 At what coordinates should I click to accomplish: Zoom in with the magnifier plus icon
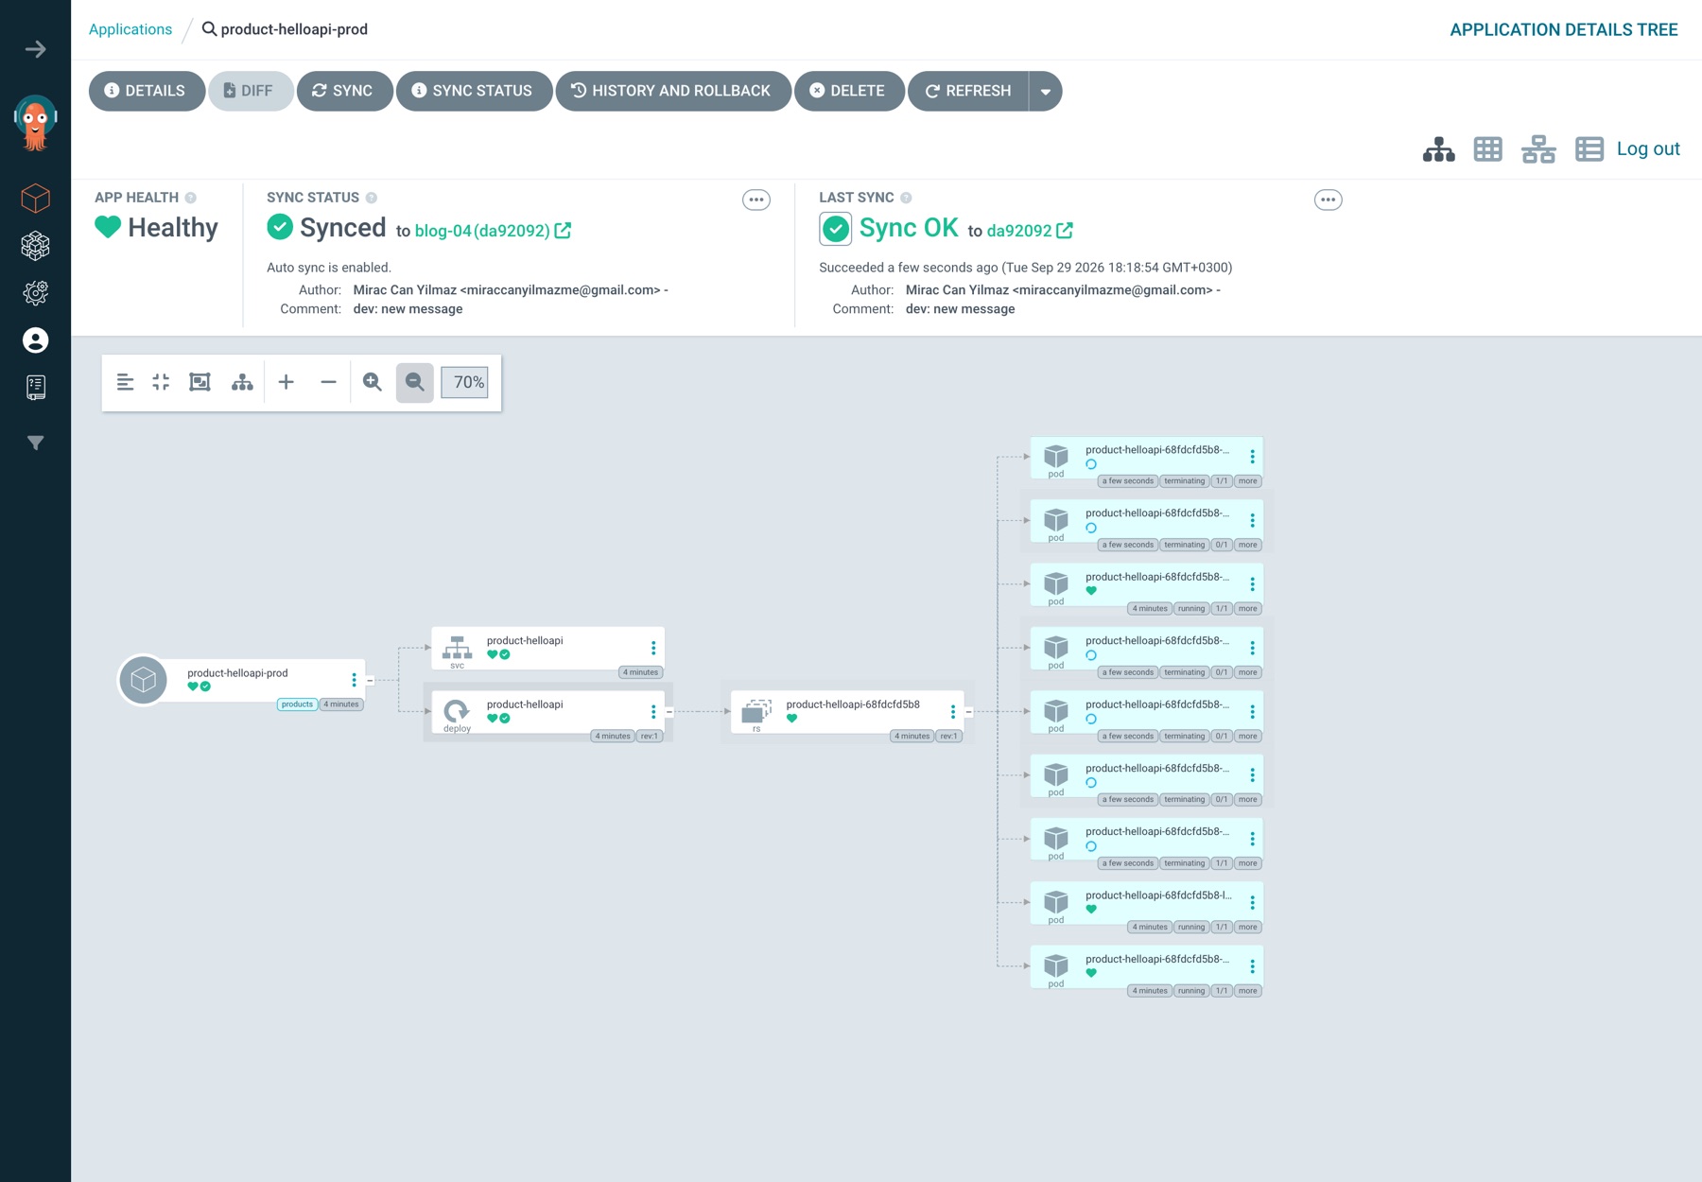coord(373,382)
